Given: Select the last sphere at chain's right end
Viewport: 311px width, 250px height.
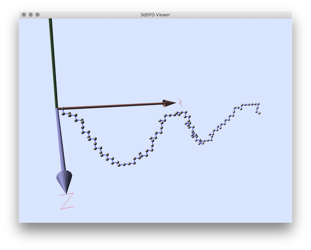Looking at the screenshot, I should (259, 112).
